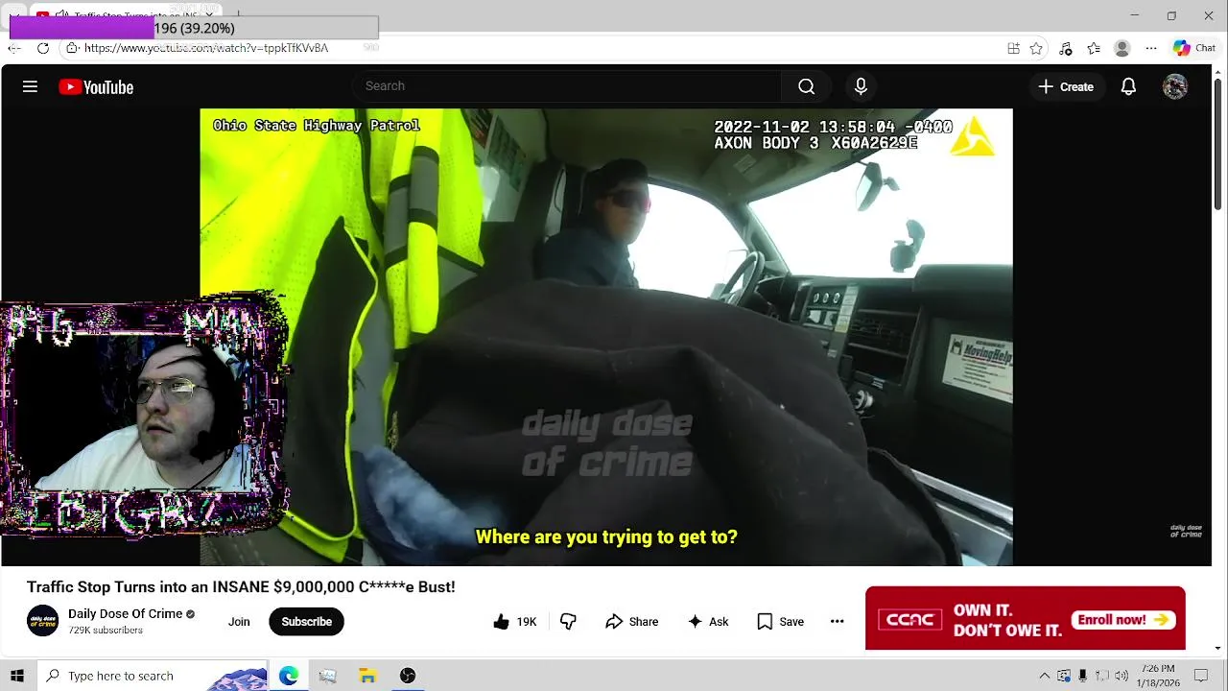
Task: Open the volume control in system tray
Action: tap(1122, 676)
